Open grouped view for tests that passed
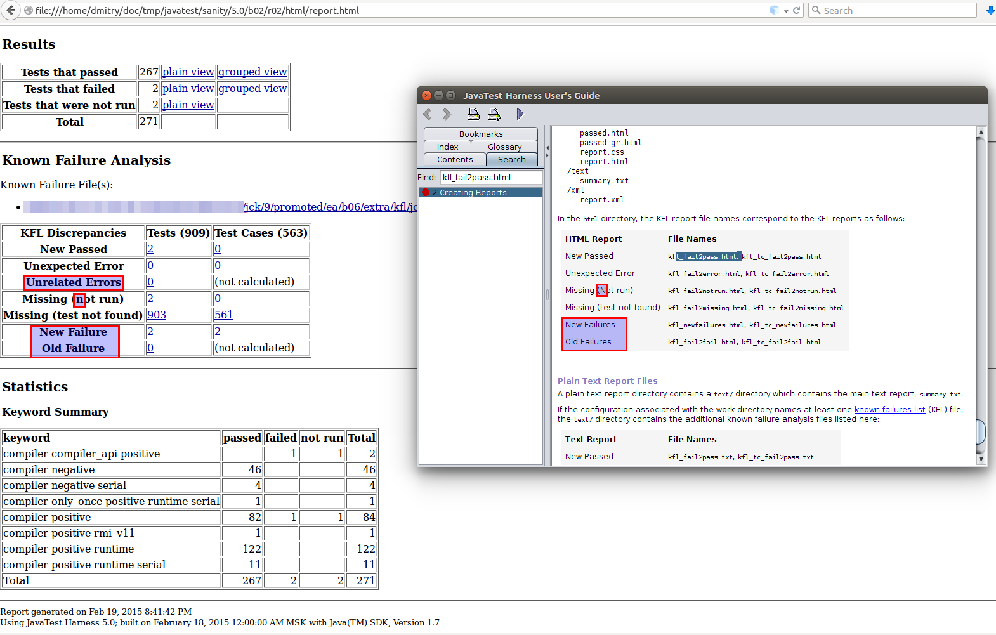This screenshot has height=635, width=996. click(x=252, y=72)
